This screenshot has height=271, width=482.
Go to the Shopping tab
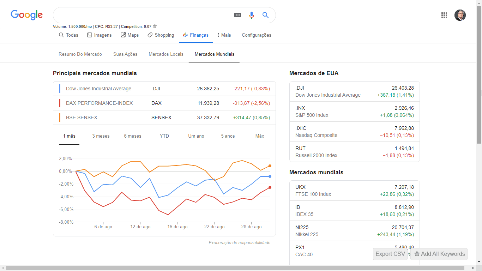(x=161, y=35)
